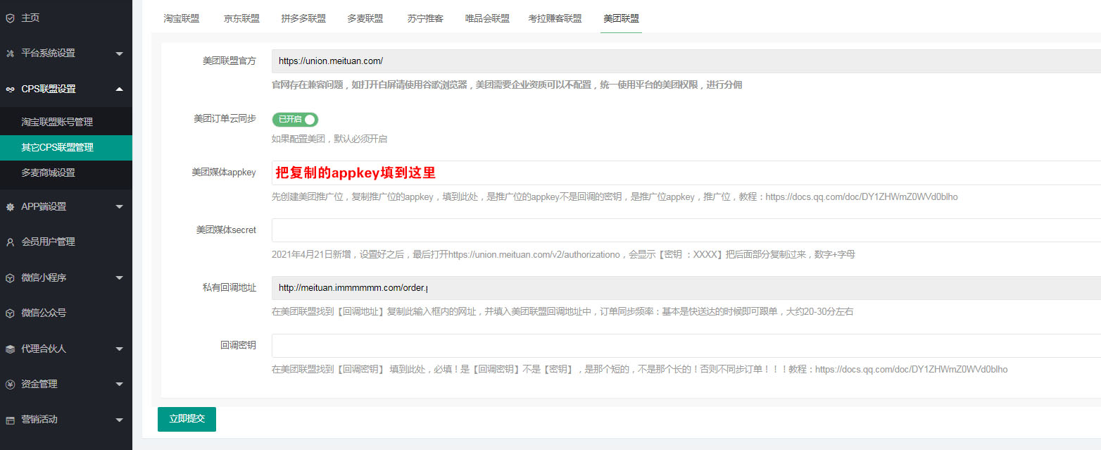Screen dimensions: 1101x450
Task: Click the infinity icon beside CPS联盟设置
Action: 10,89
